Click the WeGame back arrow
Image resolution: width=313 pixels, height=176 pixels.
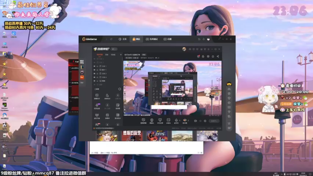coord(106,39)
